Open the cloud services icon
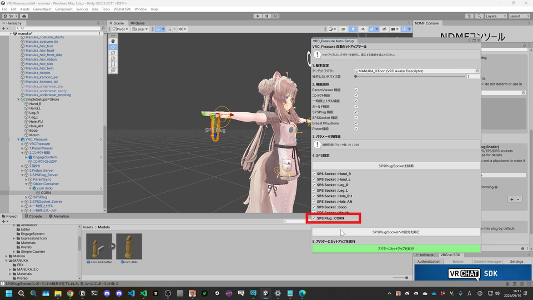The height and width of the screenshot is (300, 533). pyautogui.click(x=24, y=16)
